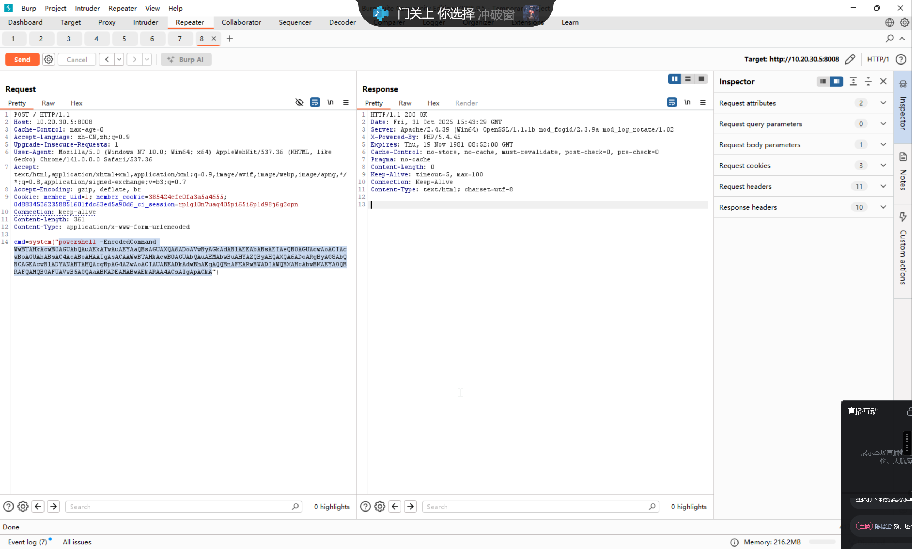Toggle line wrap in Response pane
912x549 pixels.
pos(672,102)
